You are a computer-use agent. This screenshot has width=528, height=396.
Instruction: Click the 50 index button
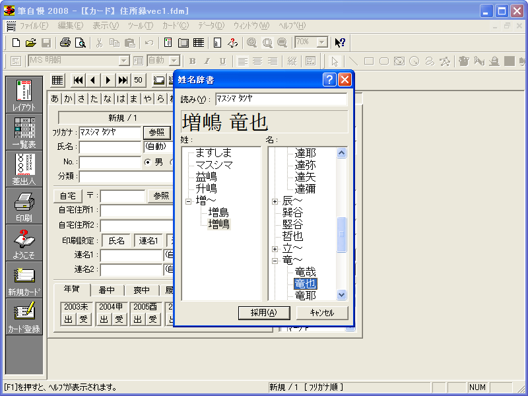click(138, 80)
